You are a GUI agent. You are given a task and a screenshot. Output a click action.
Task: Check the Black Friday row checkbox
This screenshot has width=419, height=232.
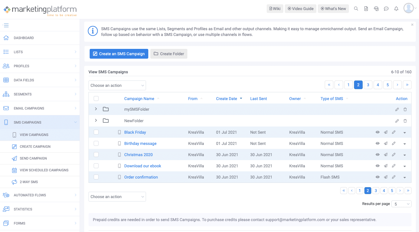(96, 132)
